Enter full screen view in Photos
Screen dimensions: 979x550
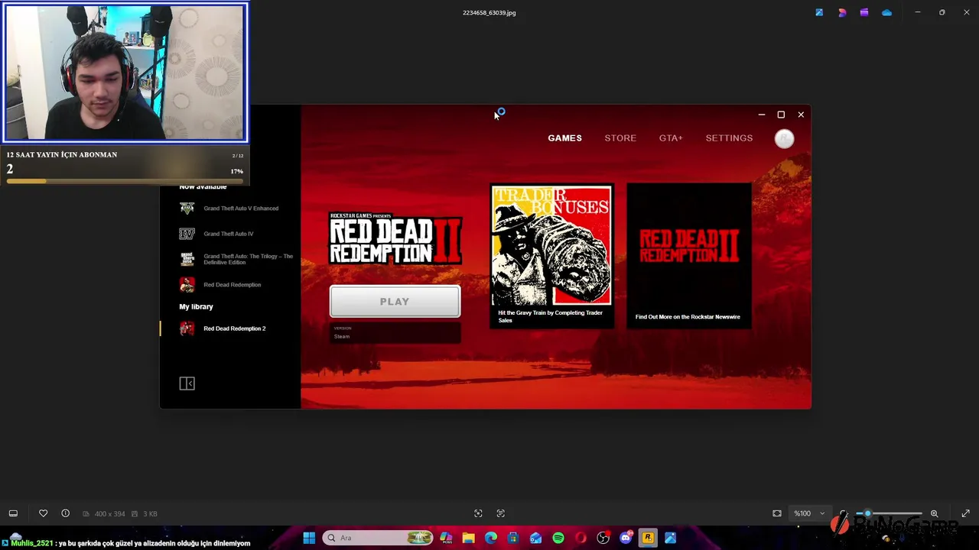click(965, 513)
